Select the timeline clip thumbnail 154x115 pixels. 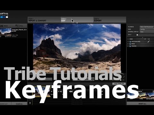(41, 92)
